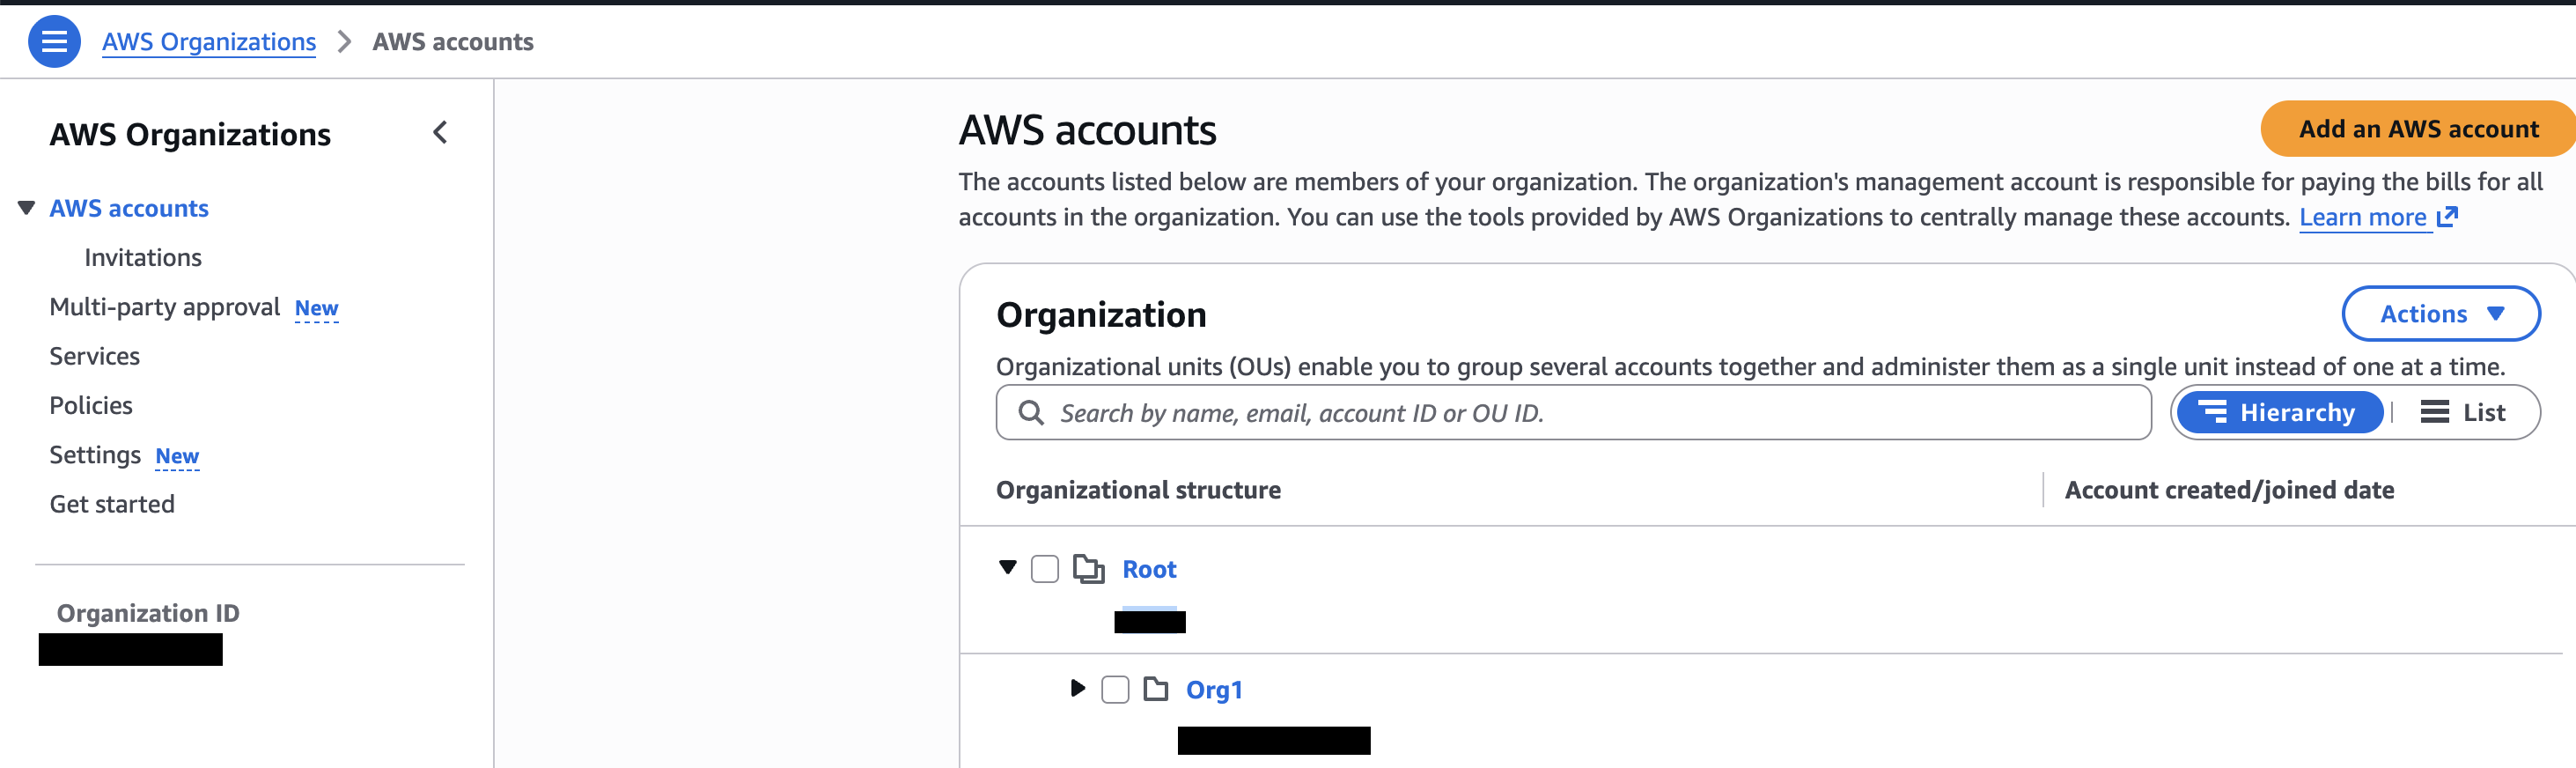Collapse the AWS Organizations side panel

pyautogui.click(x=440, y=133)
